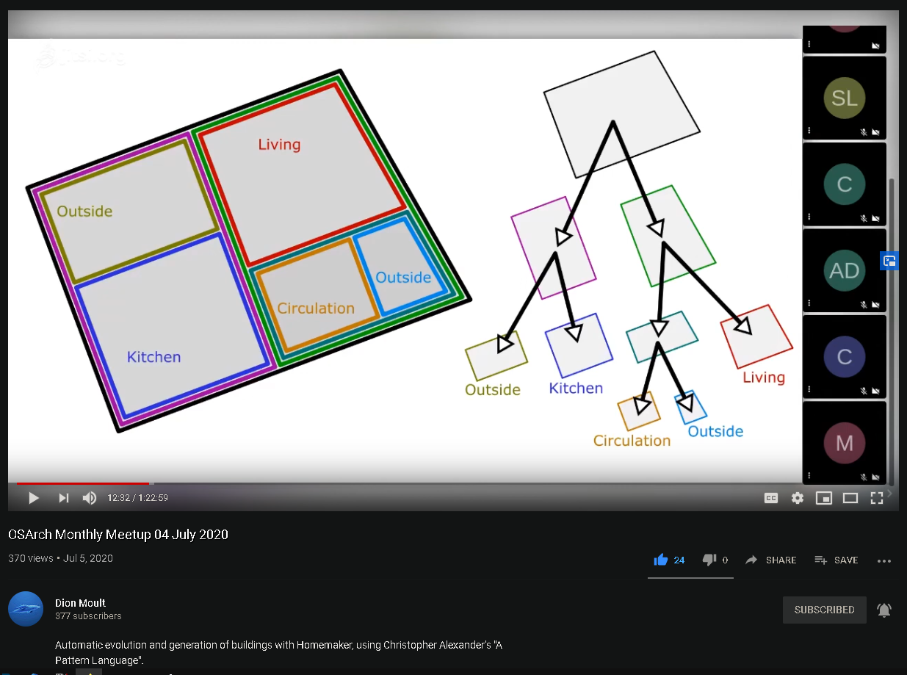Click the muted microphone on the purple C tile
The width and height of the screenshot is (907, 675).
864,390
